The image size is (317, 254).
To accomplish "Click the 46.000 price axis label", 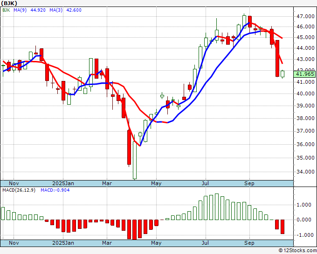I will coord(305,27).
